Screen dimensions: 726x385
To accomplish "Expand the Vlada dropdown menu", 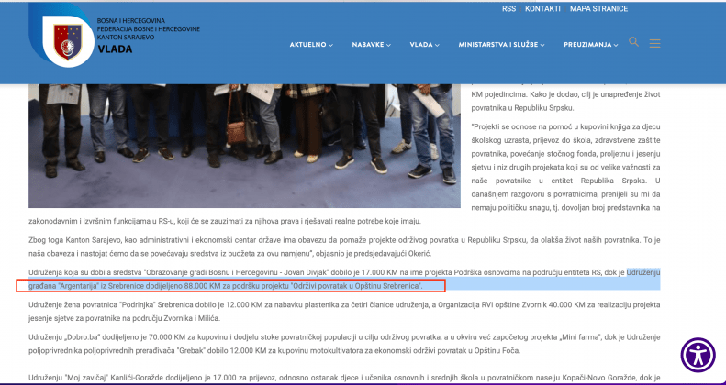I will [x=424, y=44].
